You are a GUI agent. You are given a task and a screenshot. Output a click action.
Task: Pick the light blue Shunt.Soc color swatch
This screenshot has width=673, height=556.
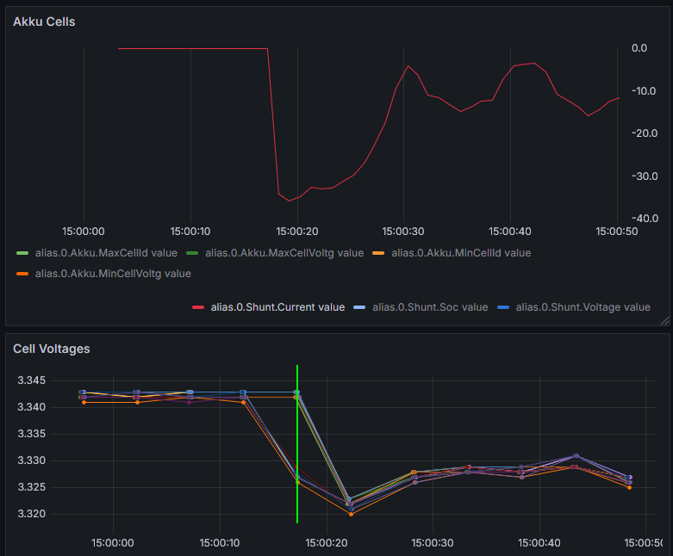click(x=360, y=307)
